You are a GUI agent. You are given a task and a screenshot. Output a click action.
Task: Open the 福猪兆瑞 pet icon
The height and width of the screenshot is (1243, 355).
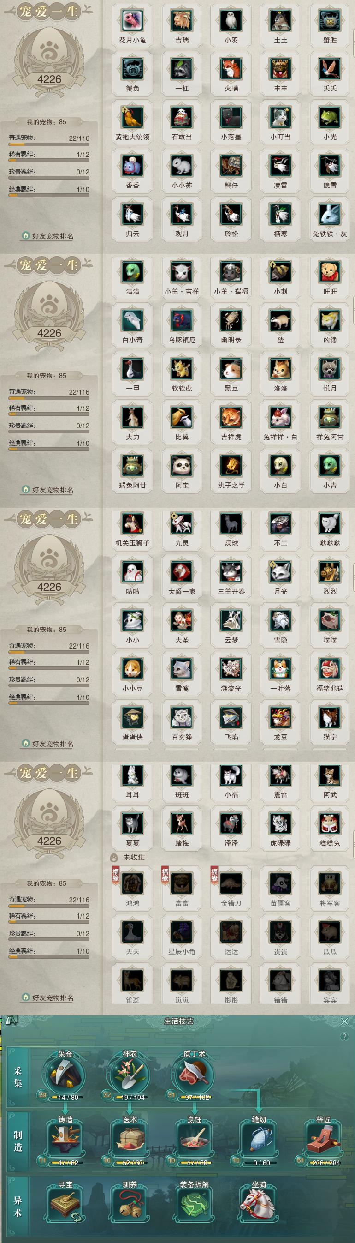click(330, 669)
